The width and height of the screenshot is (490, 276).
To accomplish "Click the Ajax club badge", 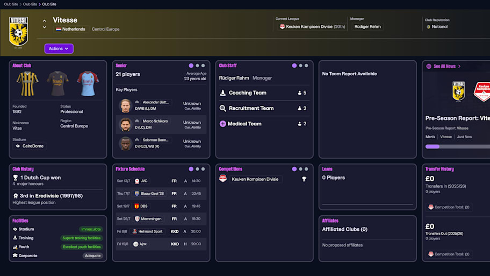I will (x=135, y=244).
